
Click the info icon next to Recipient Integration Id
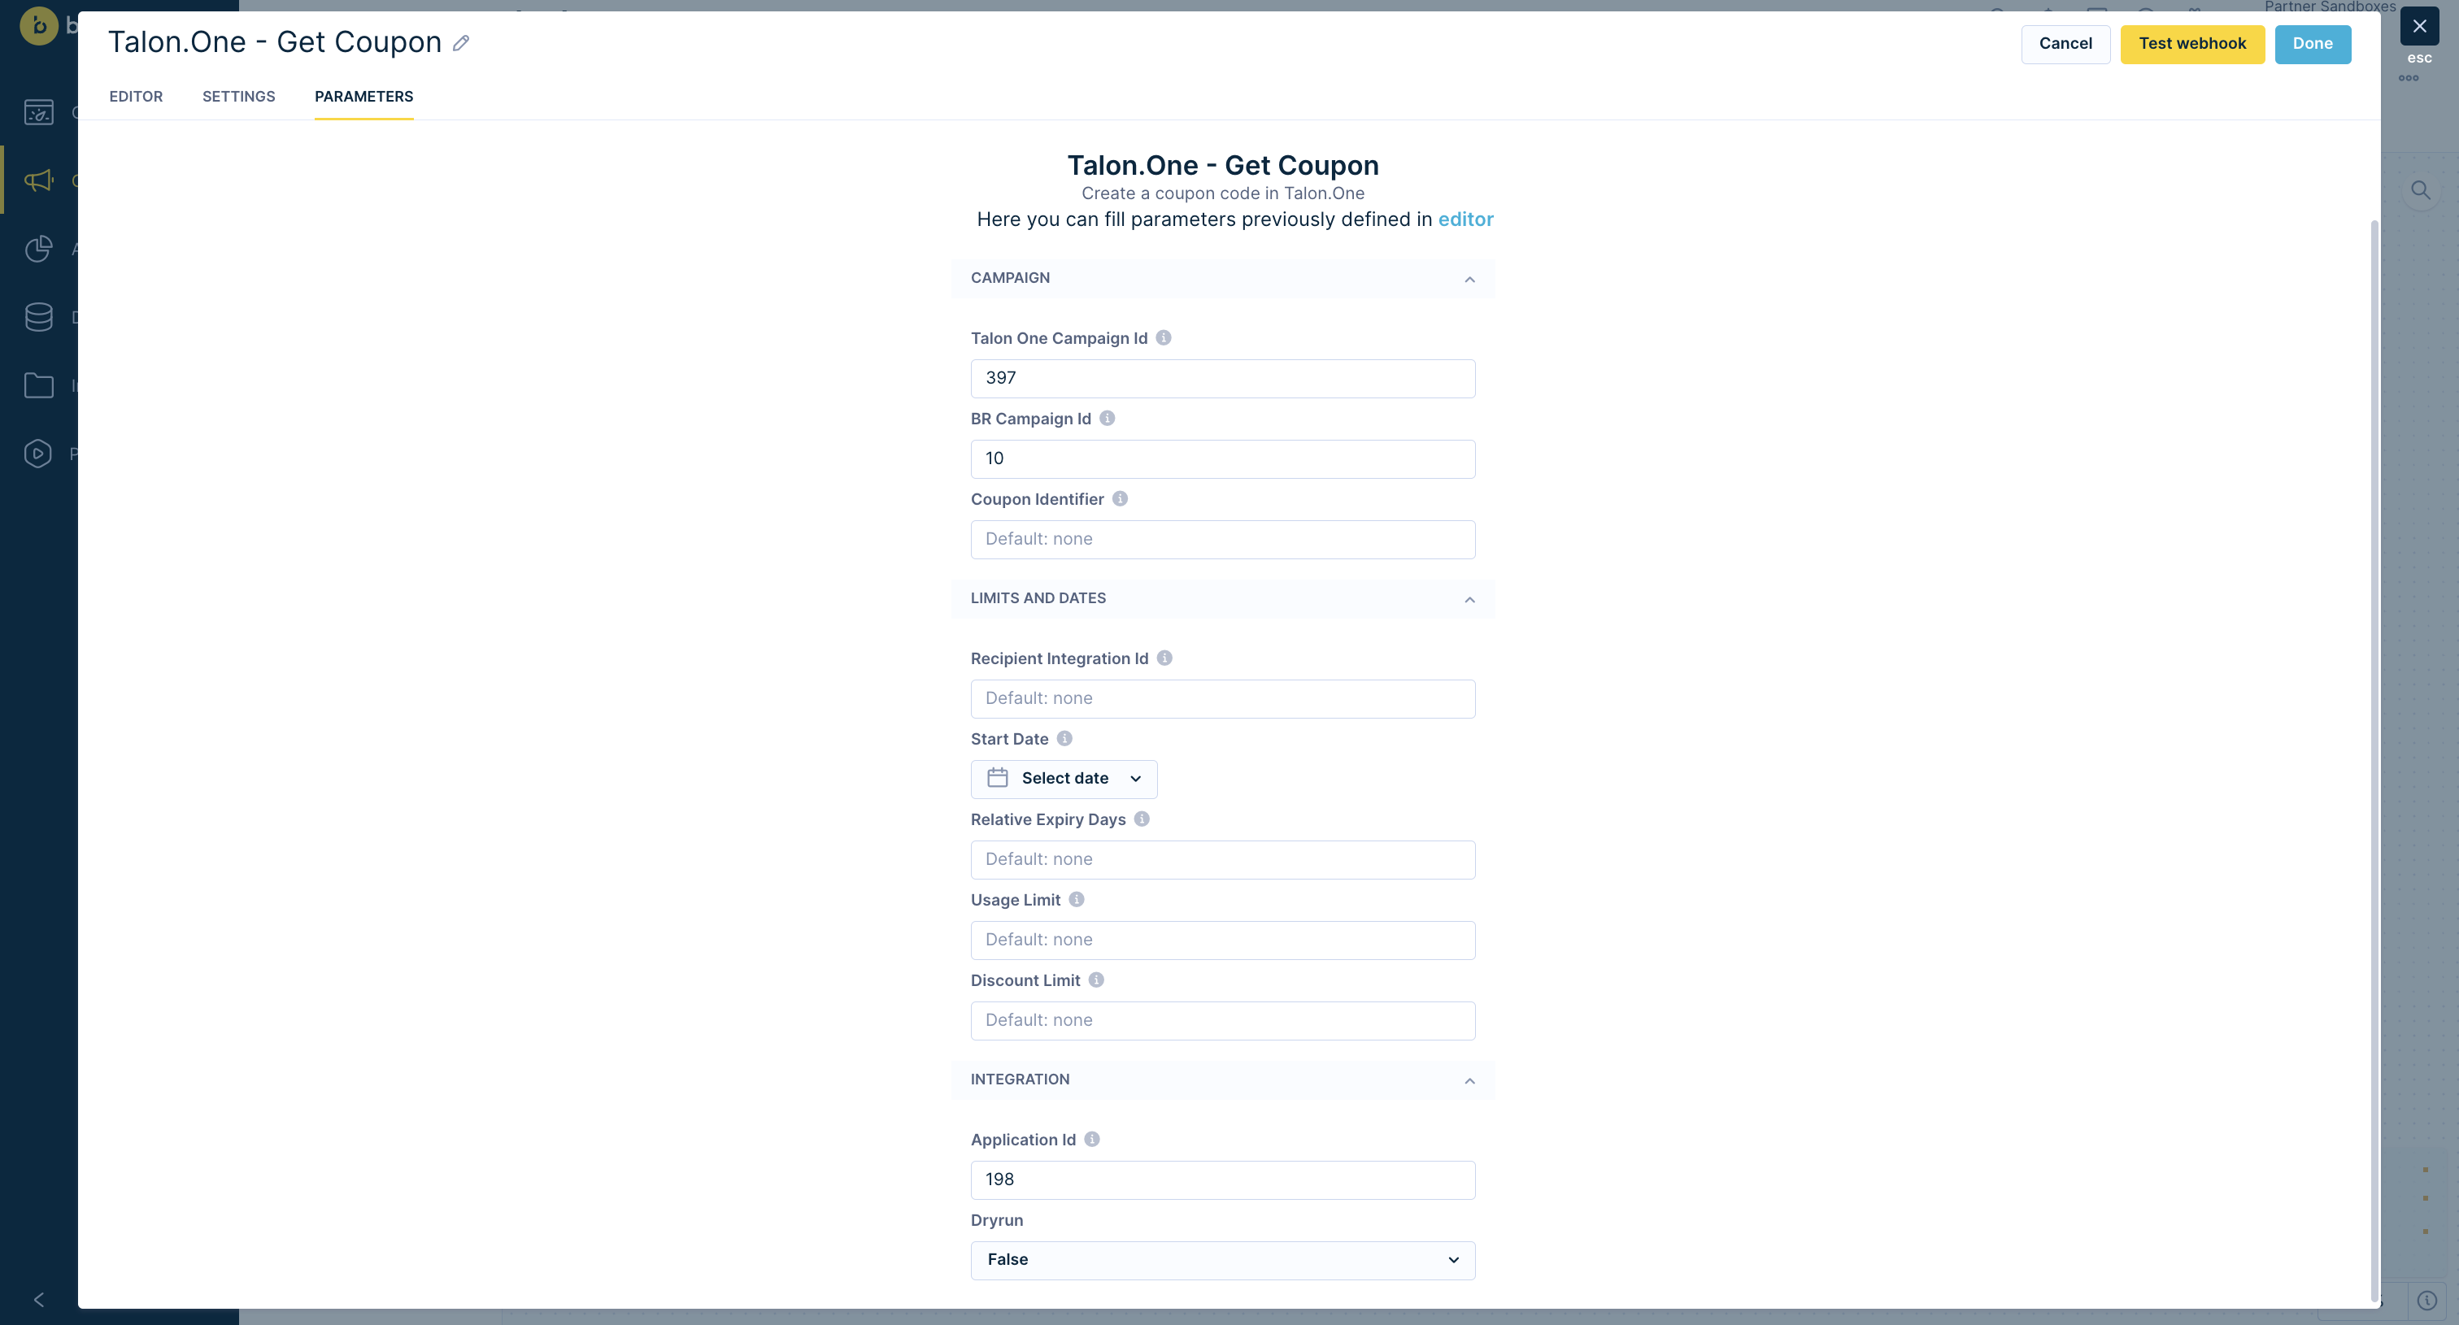pyautogui.click(x=1167, y=658)
